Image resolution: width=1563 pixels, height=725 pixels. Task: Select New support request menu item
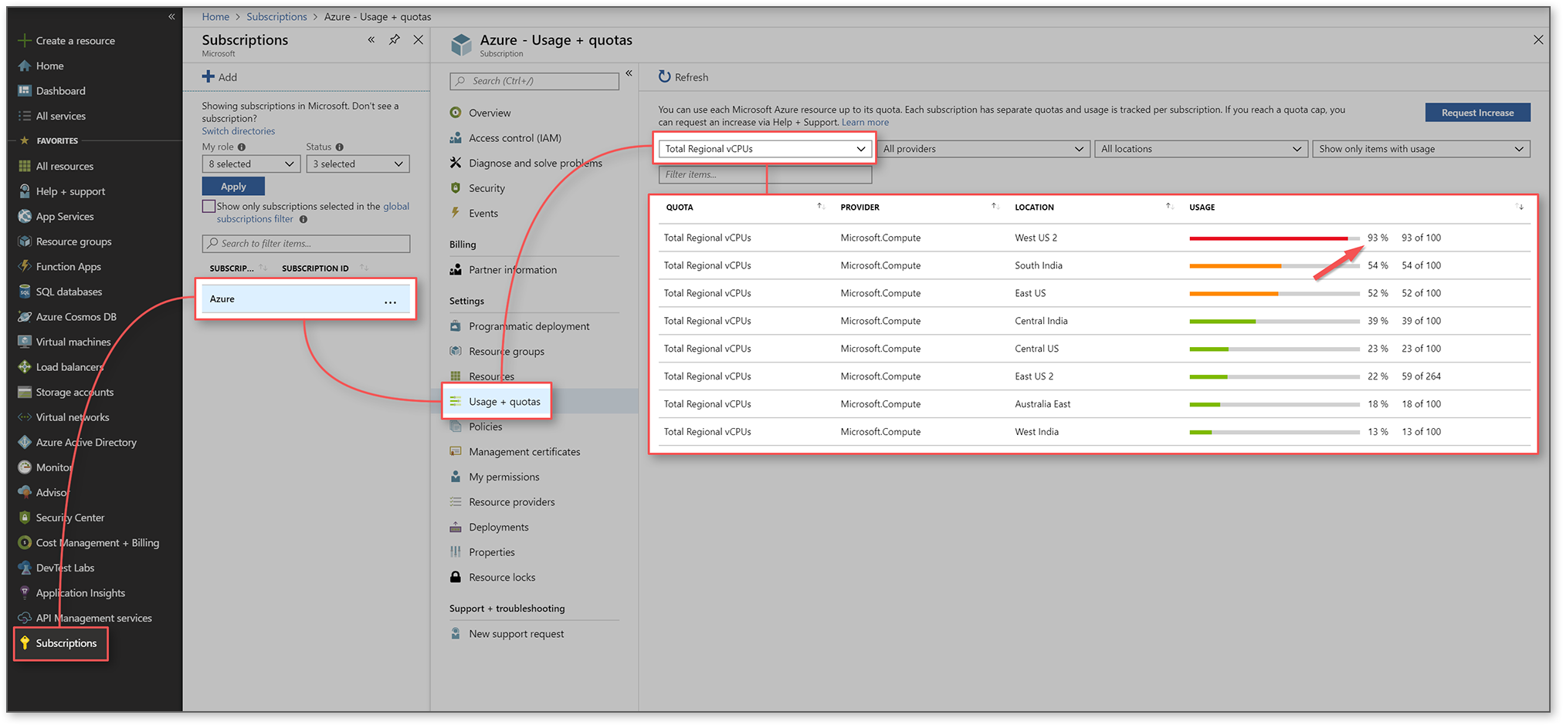pos(516,633)
